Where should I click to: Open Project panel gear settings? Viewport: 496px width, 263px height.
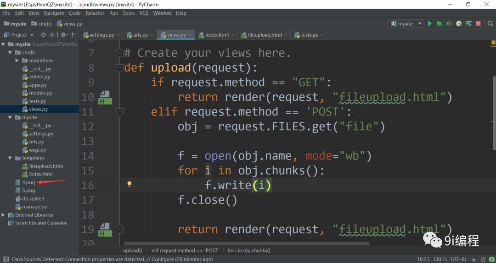[x=64, y=35]
